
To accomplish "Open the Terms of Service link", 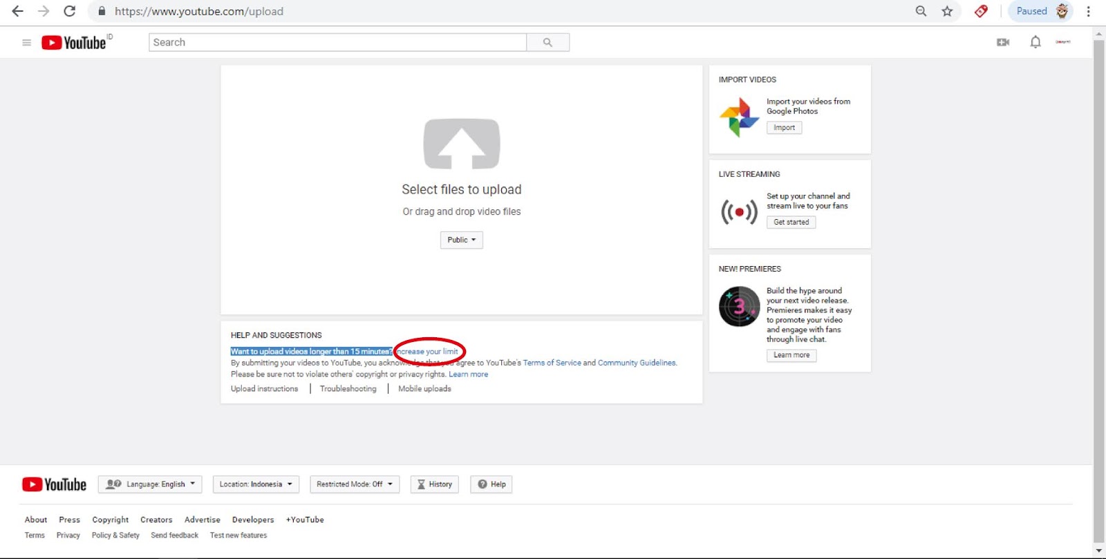I will click(552, 363).
